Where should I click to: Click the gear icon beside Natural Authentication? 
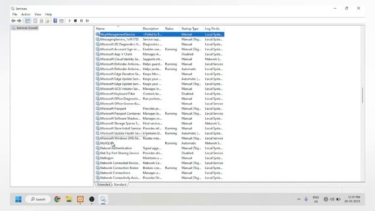98,148
